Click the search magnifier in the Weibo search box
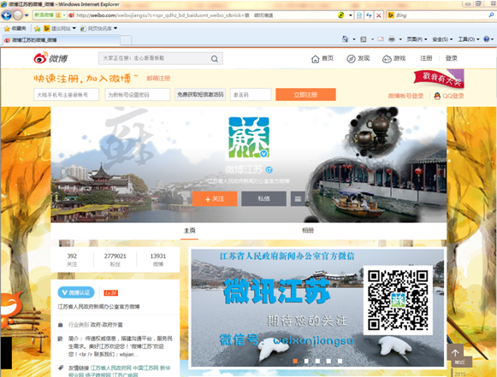The width and height of the screenshot is (497, 377). point(215,59)
